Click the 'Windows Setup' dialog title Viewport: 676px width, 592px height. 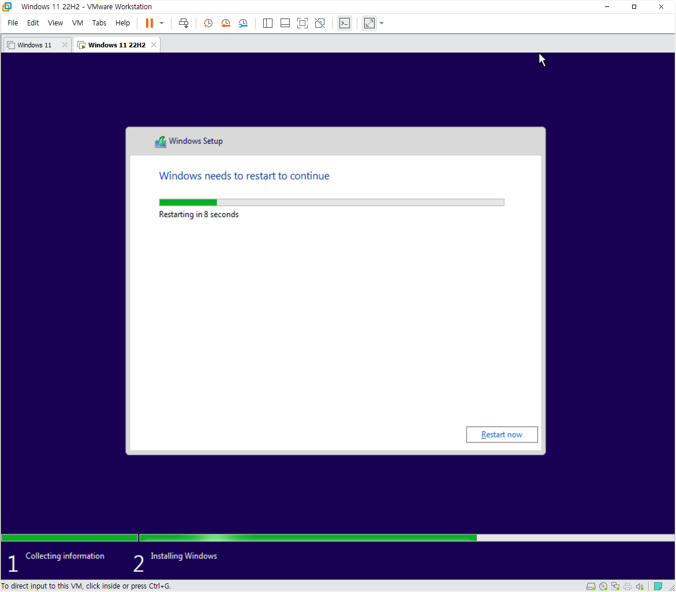click(196, 141)
